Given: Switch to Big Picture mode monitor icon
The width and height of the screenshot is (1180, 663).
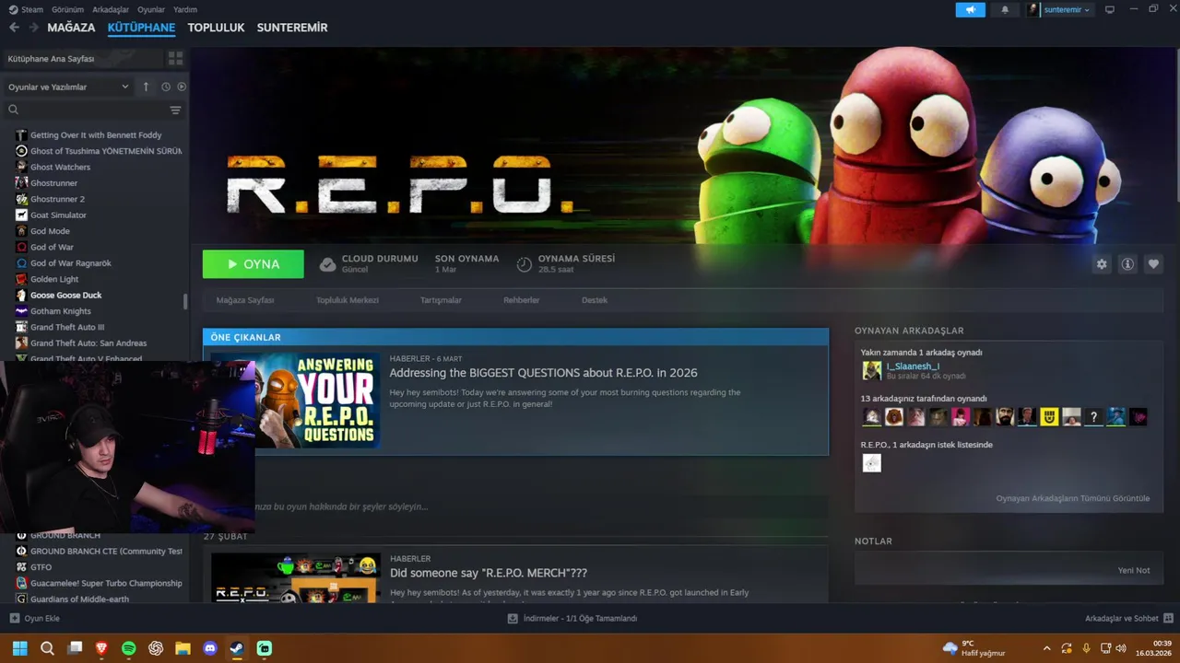Looking at the screenshot, I should point(1110,9).
